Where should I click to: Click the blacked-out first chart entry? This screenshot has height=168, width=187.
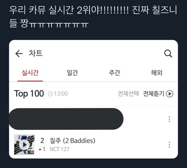pyautogui.click(x=66, y=119)
